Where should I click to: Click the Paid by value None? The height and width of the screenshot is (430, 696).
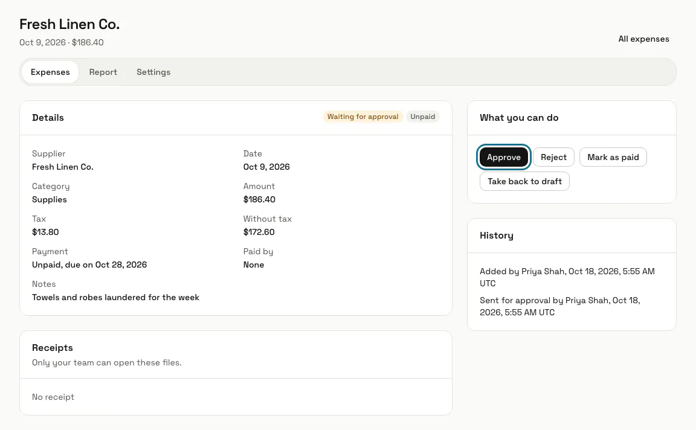(254, 265)
